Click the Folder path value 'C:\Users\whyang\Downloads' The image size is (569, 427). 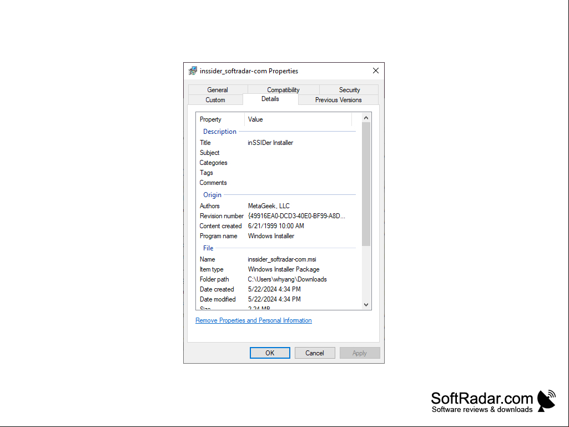click(x=288, y=279)
